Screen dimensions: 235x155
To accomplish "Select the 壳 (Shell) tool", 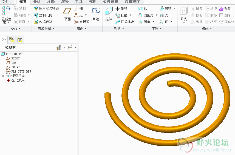I will [164, 15].
